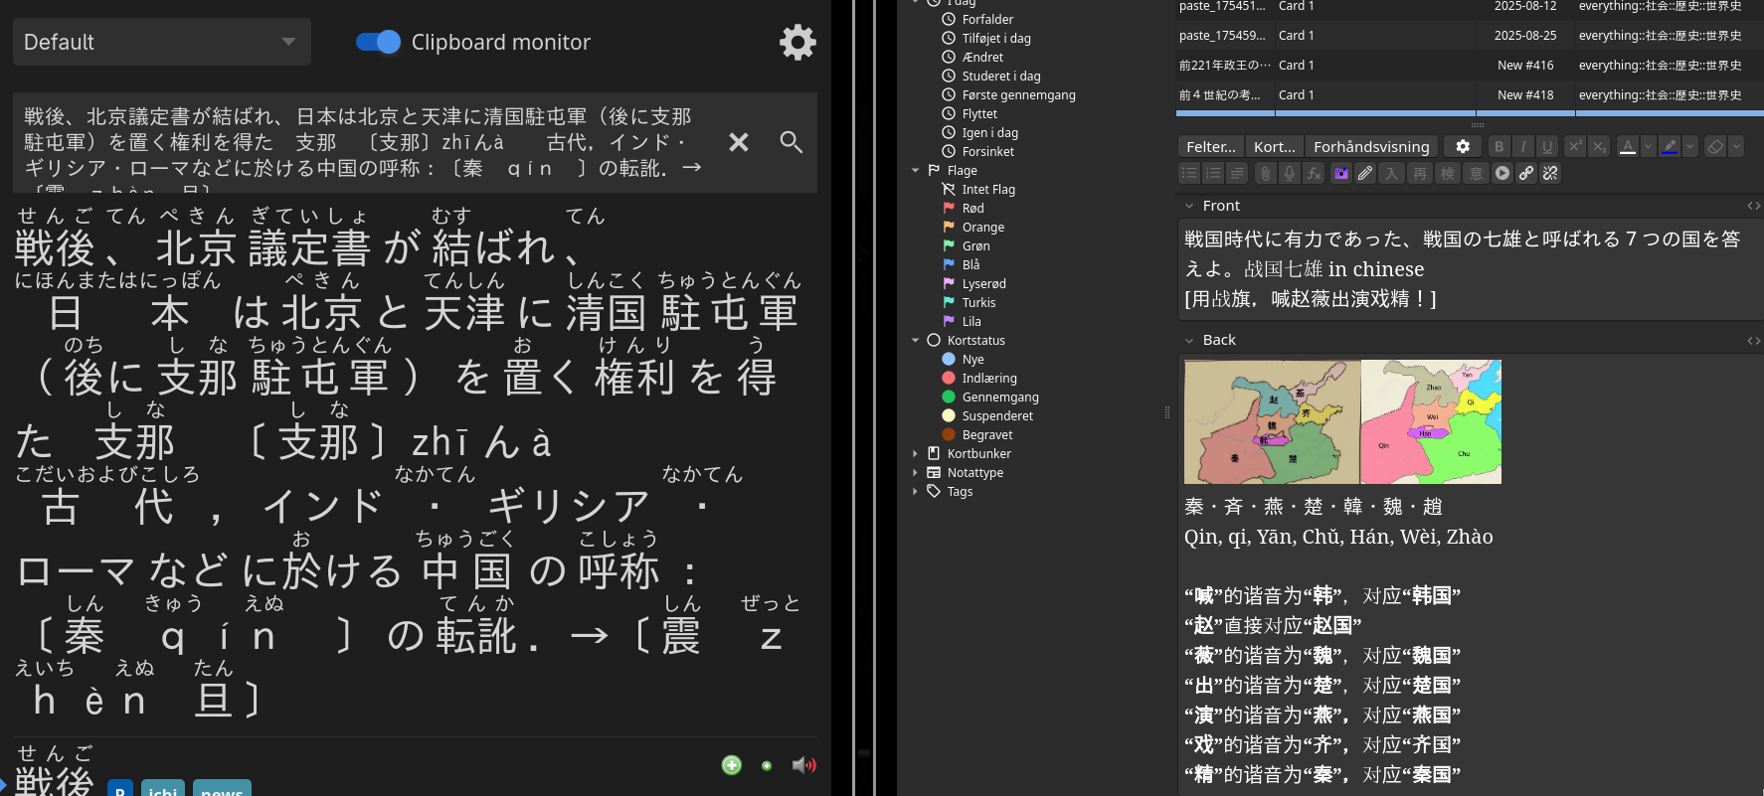Record audio with the microphone icon
Viewport: 1764px width, 796px height.
pos(1289,173)
